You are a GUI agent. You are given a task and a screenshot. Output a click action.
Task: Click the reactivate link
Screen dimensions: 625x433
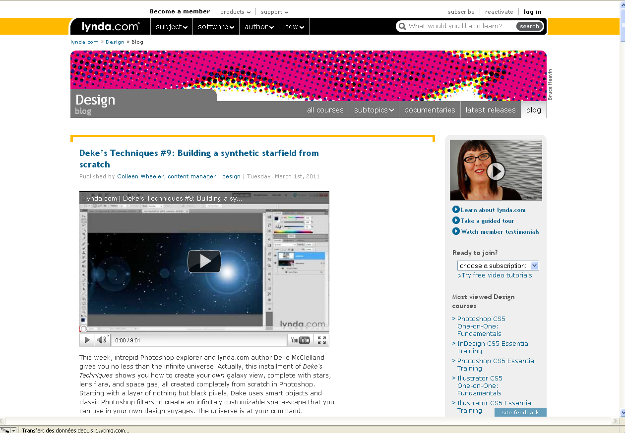click(499, 12)
